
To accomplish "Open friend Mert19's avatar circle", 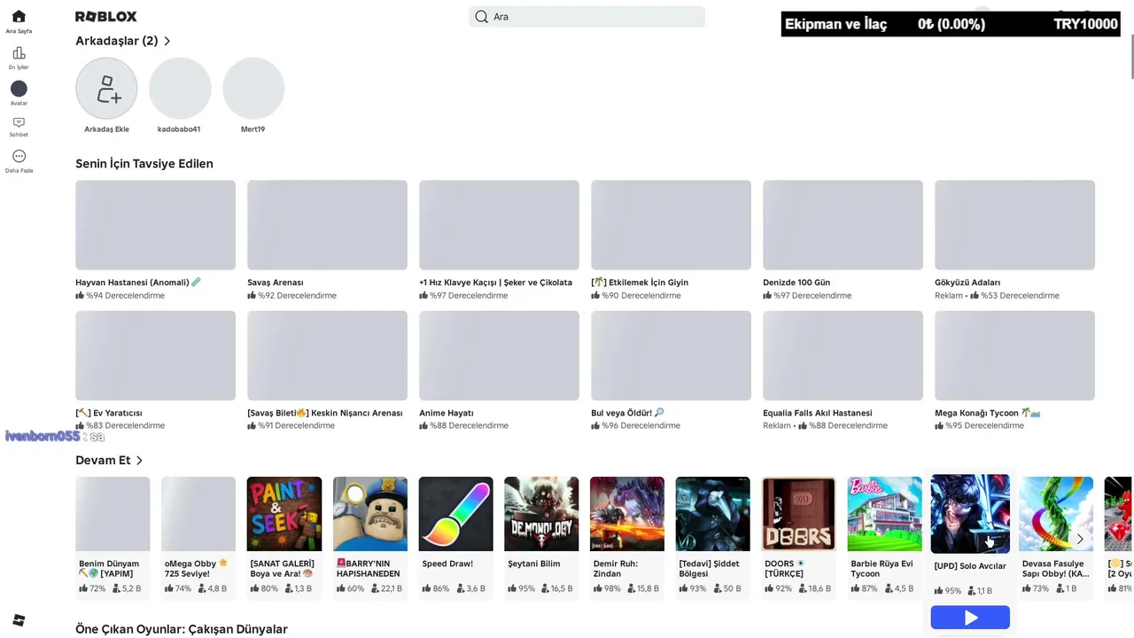I will pyautogui.click(x=253, y=89).
